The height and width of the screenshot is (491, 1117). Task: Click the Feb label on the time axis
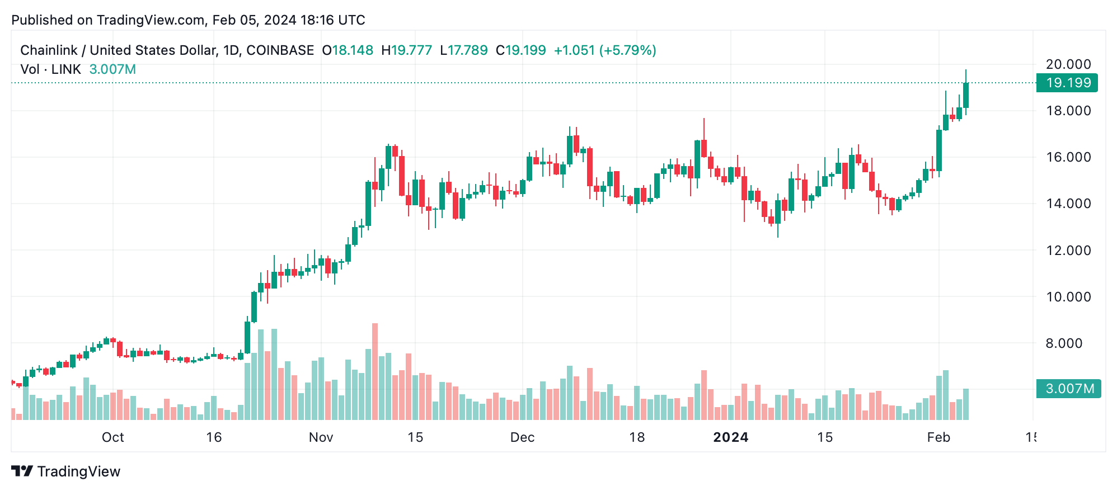[x=938, y=437]
